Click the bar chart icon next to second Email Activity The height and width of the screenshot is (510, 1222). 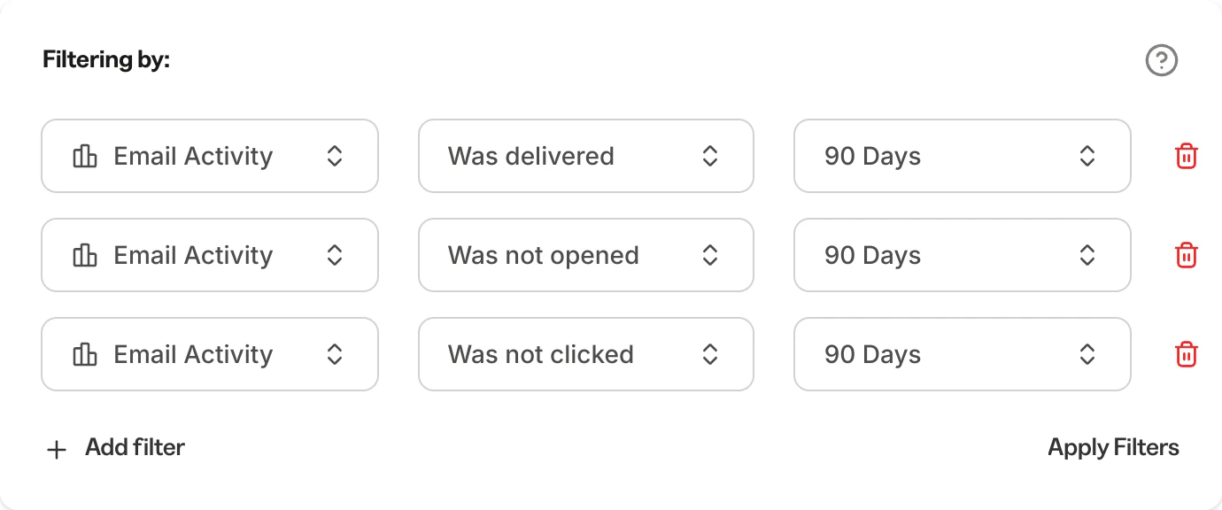(x=84, y=255)
